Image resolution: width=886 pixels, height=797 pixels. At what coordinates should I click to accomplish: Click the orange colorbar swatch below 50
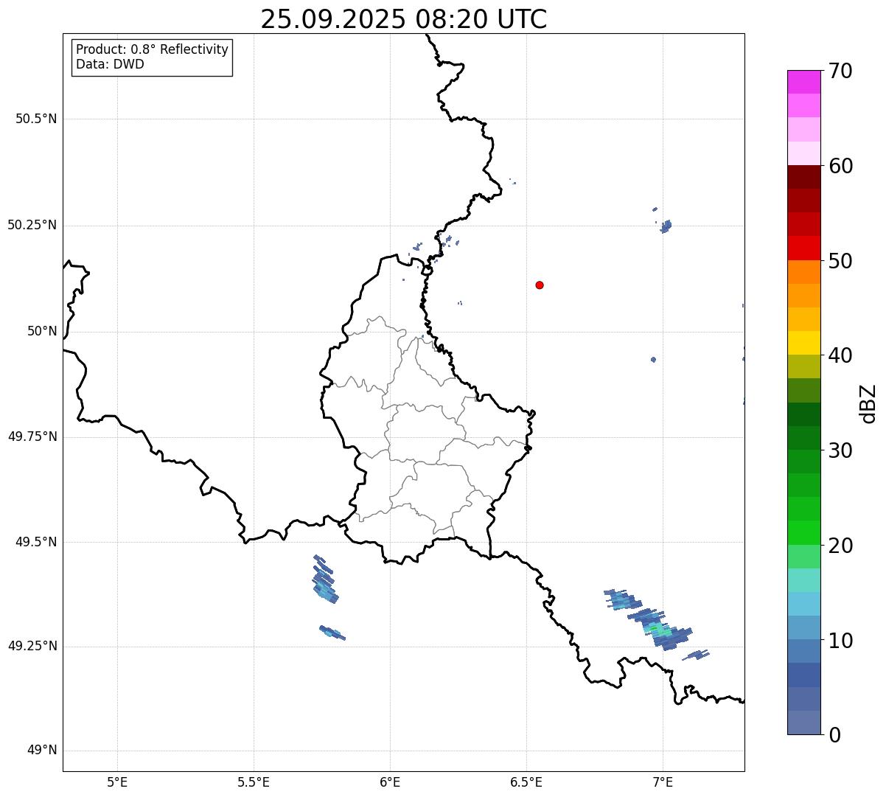pyautogui.click(x=803, y=272)
